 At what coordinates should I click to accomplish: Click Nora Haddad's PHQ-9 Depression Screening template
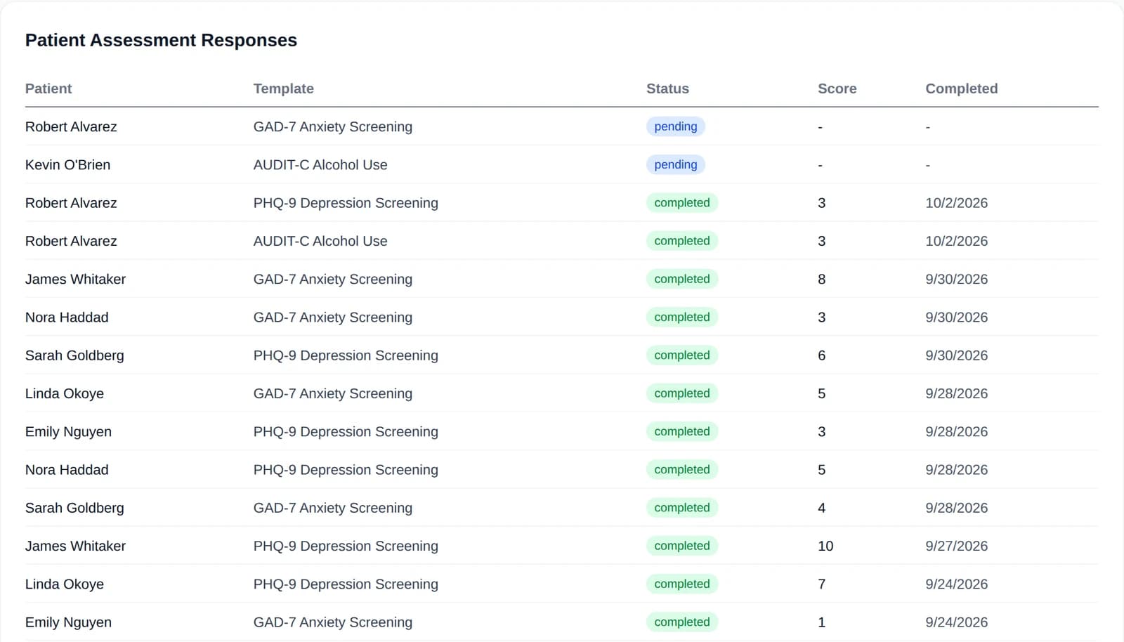346,469
